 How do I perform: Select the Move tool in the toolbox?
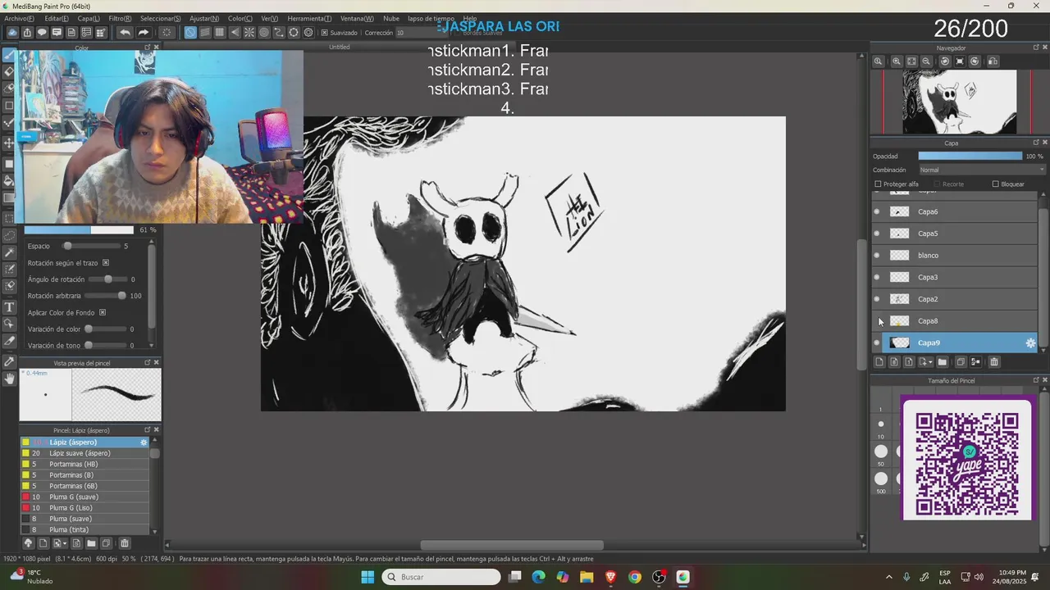[x=9, y=143]
